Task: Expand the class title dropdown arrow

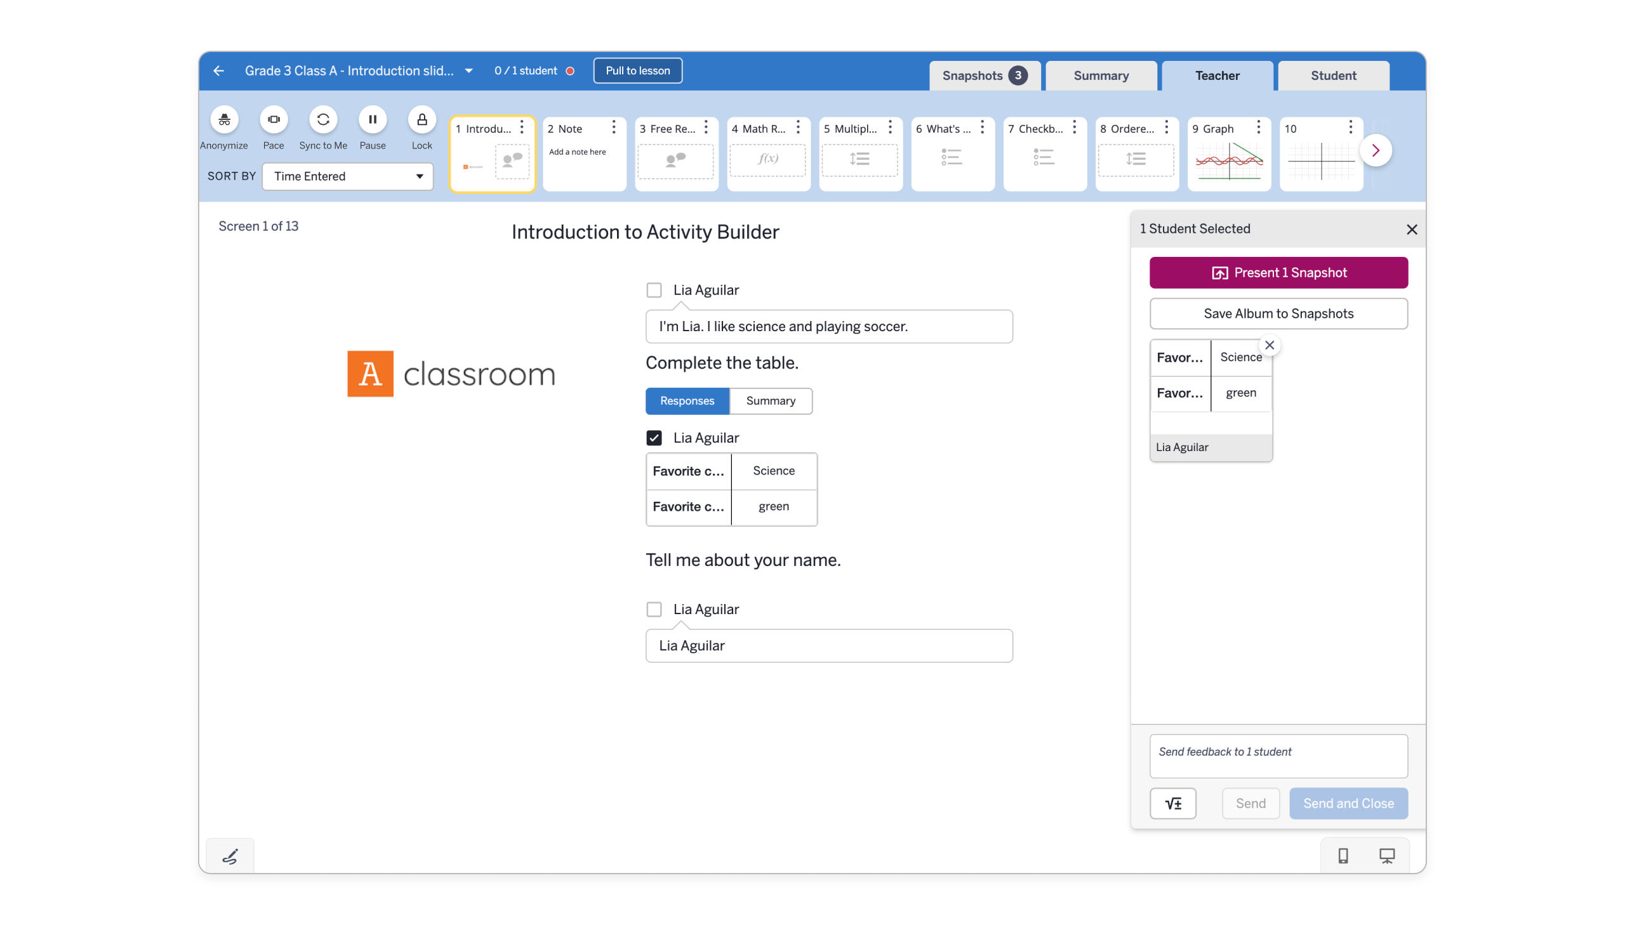Action: (468, 70)
